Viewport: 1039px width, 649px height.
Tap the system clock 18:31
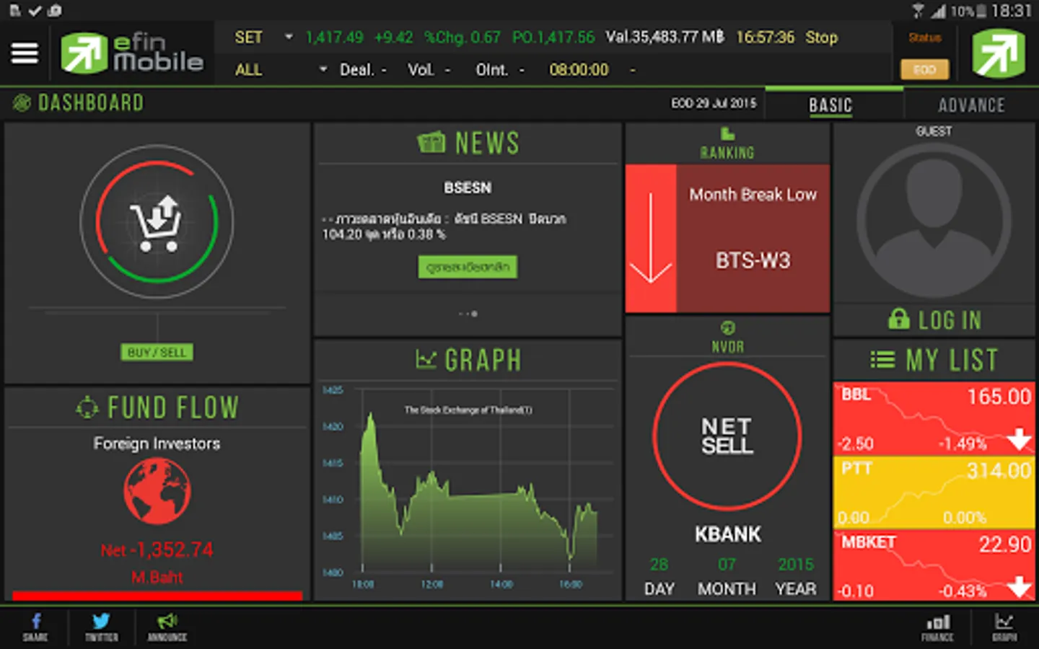[x=1011, y=11]
